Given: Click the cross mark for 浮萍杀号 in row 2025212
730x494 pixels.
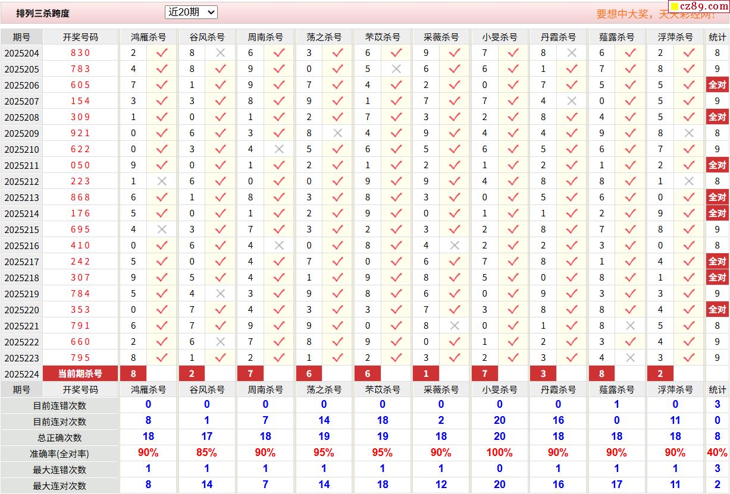Looking at the screenshot, I should [x=689, y=181].
